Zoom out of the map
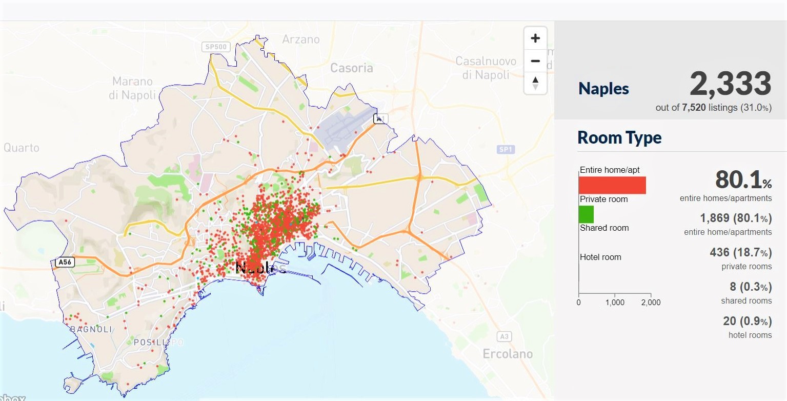Screen dimensions: 787x401 click(535, 61)
